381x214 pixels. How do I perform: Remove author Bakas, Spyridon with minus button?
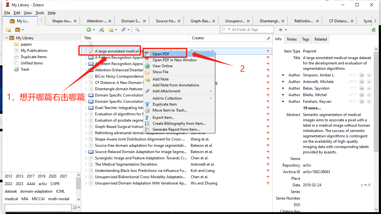(362, 88)
